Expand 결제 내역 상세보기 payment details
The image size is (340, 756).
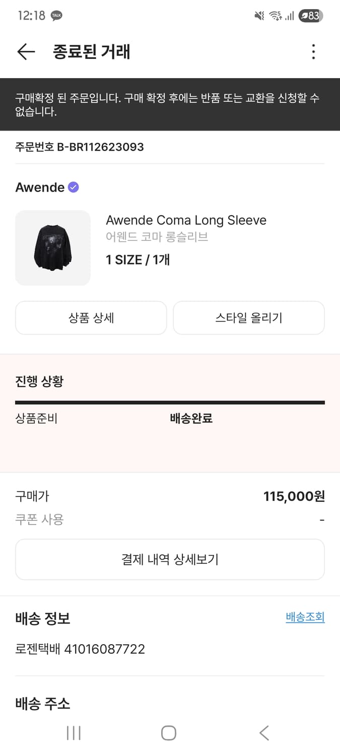(170, 559)
